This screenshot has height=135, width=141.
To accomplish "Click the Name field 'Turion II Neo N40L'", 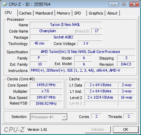I will 66,25.
